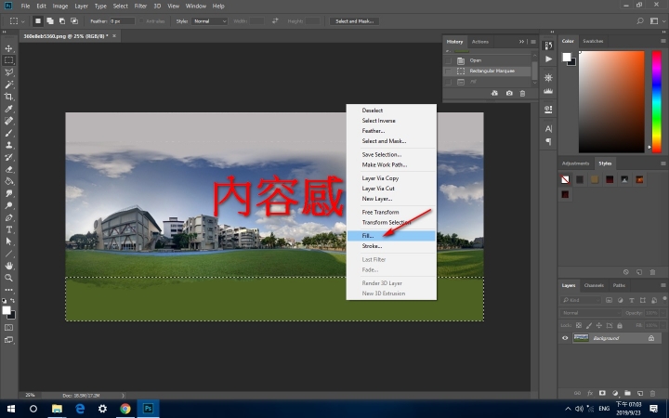669x418 pixels.
Task: Hide the Background layer with eye icon
Action: pos(566,338)
